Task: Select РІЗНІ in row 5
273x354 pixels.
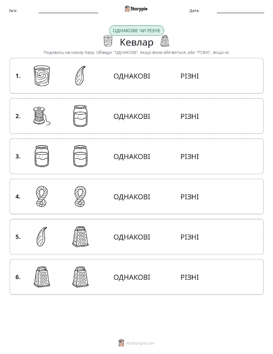Action: (x=190, y=237)
